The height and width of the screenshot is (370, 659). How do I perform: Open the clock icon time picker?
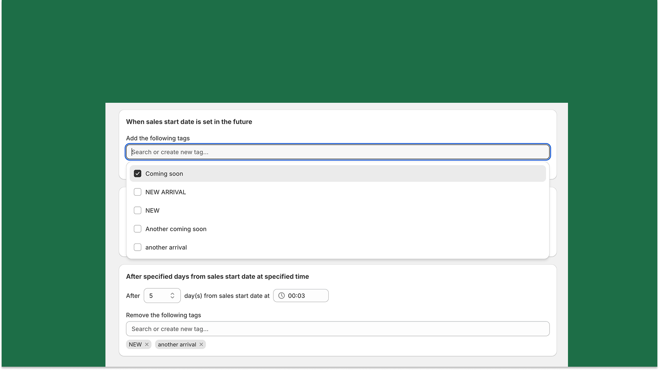point(282,296)
